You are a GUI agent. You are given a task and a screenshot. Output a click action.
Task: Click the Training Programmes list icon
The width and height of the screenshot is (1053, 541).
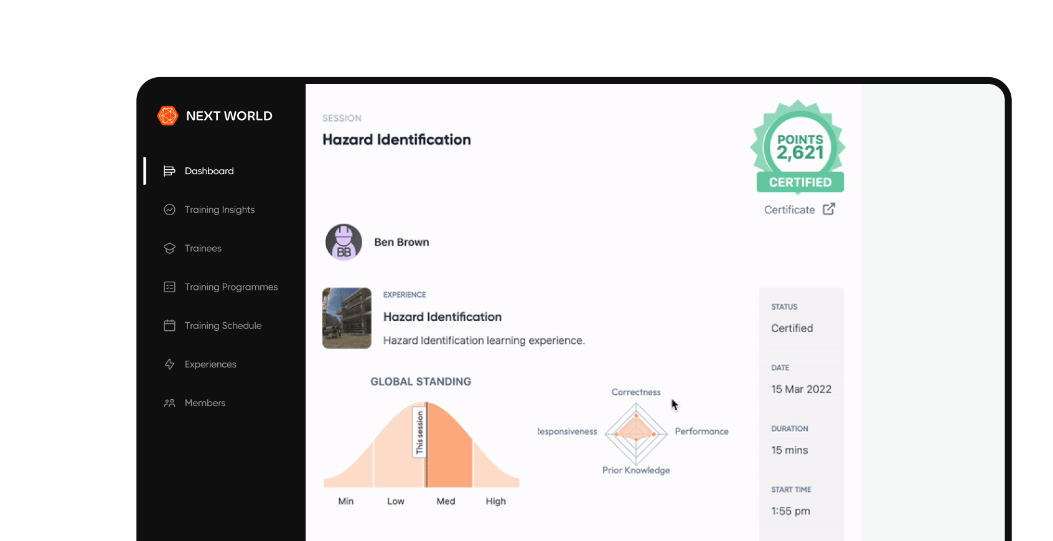169,287
